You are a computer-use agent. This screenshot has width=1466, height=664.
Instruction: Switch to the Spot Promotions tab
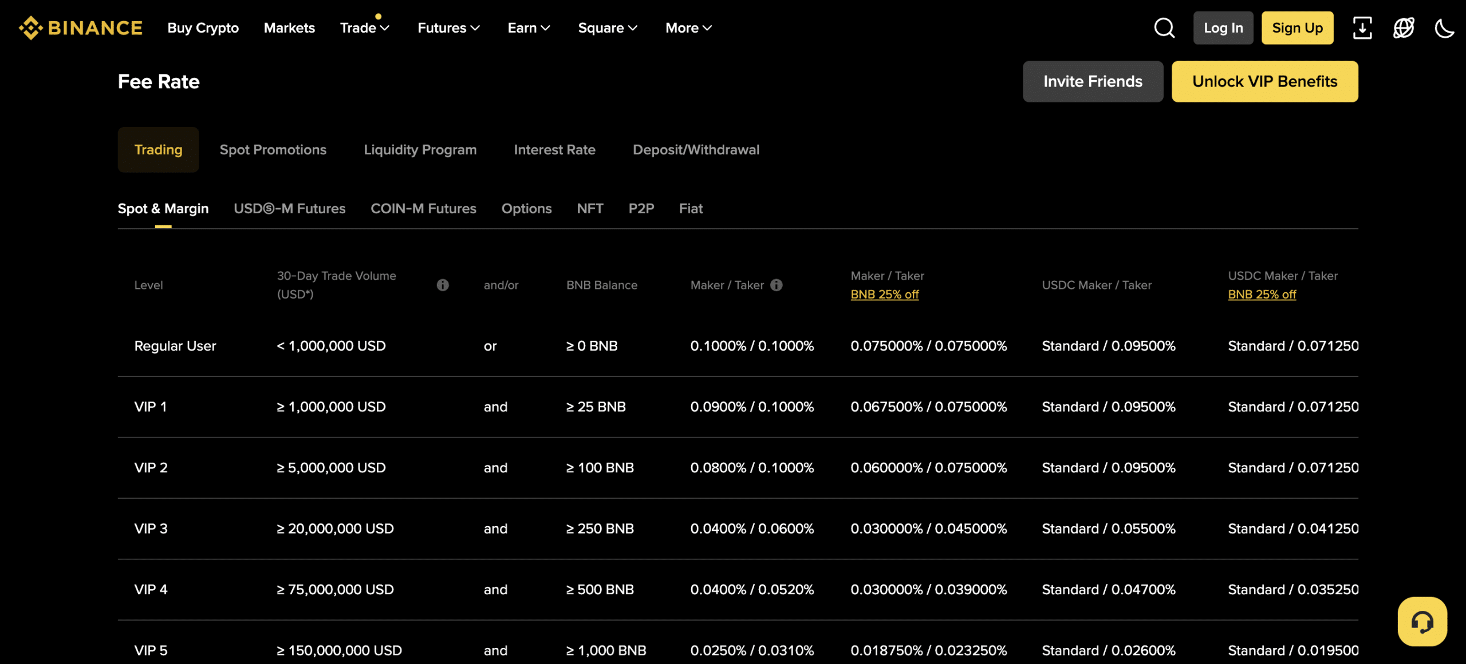point(273,149)
